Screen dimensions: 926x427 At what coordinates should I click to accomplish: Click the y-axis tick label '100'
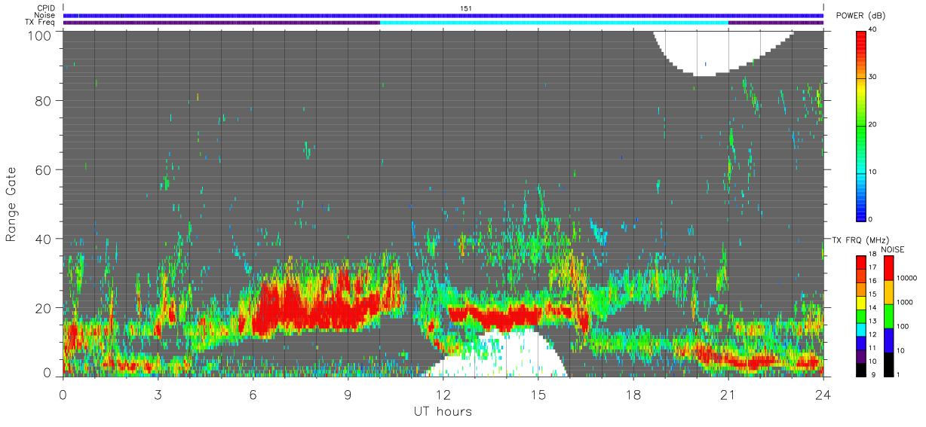point(39,35)
